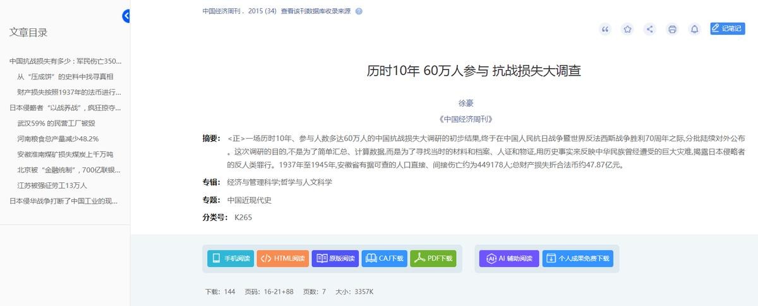Click the share icon

649,29
